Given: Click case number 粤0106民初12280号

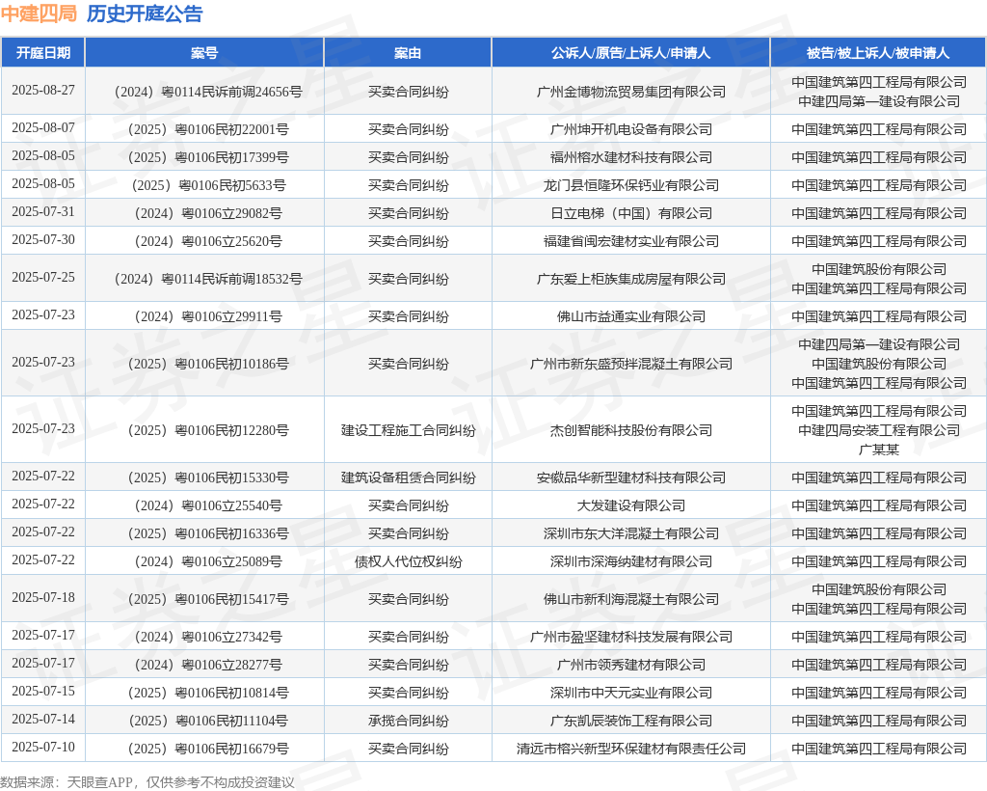Looking at the screenshot, I should [x=208, y=431].
